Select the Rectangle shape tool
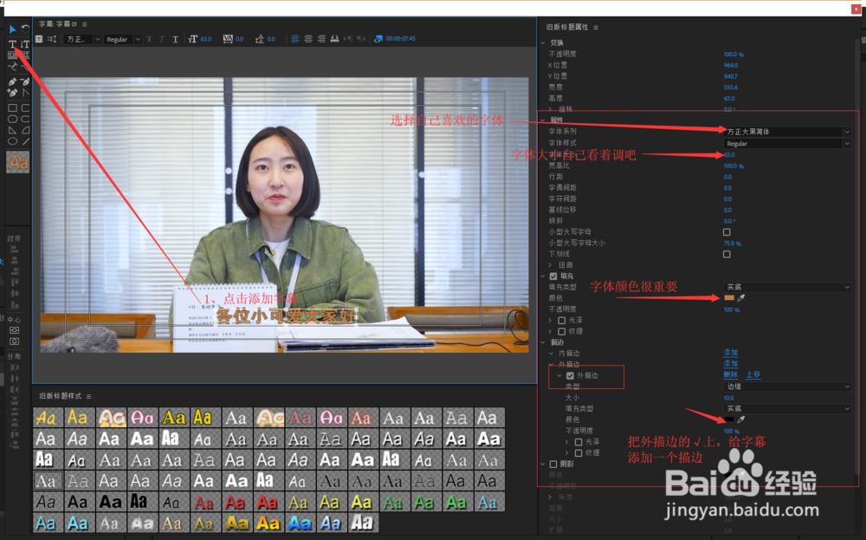The image size is (866, 540). pos(12,107)
